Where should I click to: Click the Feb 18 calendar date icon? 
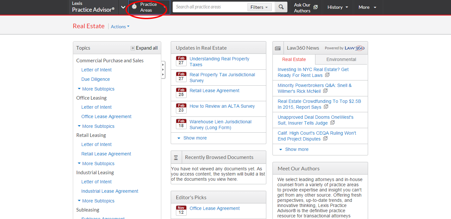tap(181, 124)
